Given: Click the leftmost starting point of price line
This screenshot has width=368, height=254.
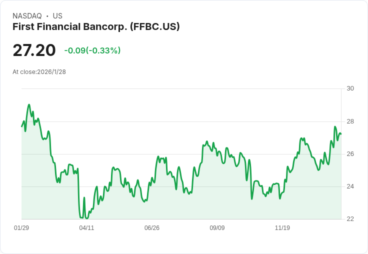Looking at the screenshot, I should click(x=22, y=126).
